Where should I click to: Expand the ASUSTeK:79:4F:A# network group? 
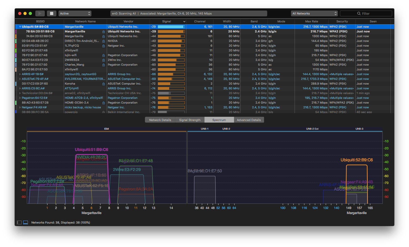(x=20, y=79)
